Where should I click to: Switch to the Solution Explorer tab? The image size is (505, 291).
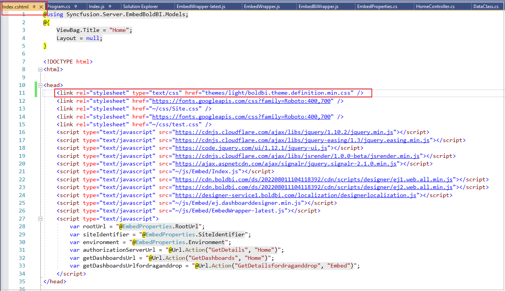pyautogui.click(x=140, y=7)
